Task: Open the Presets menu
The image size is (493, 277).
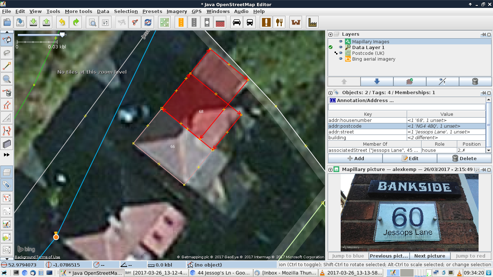Action: [x=152, y=11]
